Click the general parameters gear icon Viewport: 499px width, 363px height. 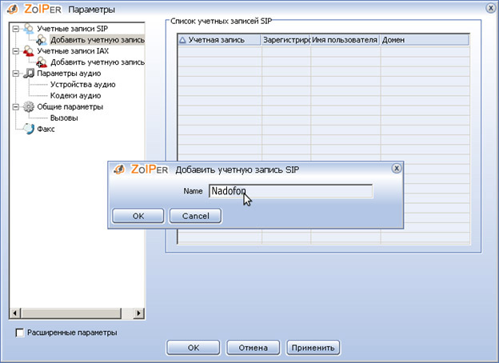(28, 106)
